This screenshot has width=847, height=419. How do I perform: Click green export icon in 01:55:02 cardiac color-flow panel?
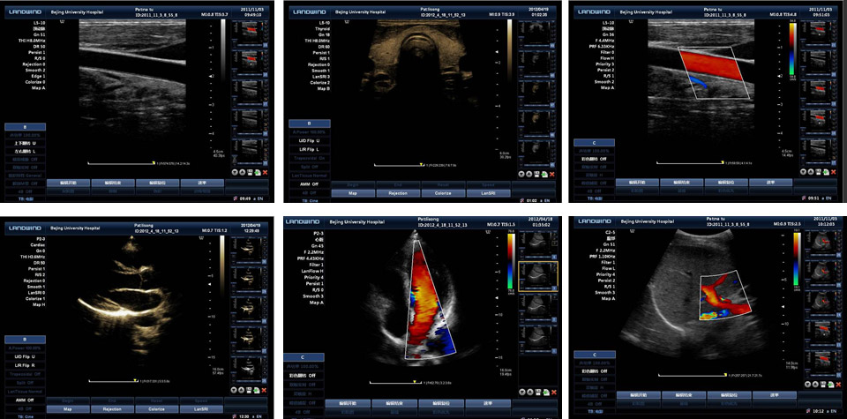click(545, 392)
